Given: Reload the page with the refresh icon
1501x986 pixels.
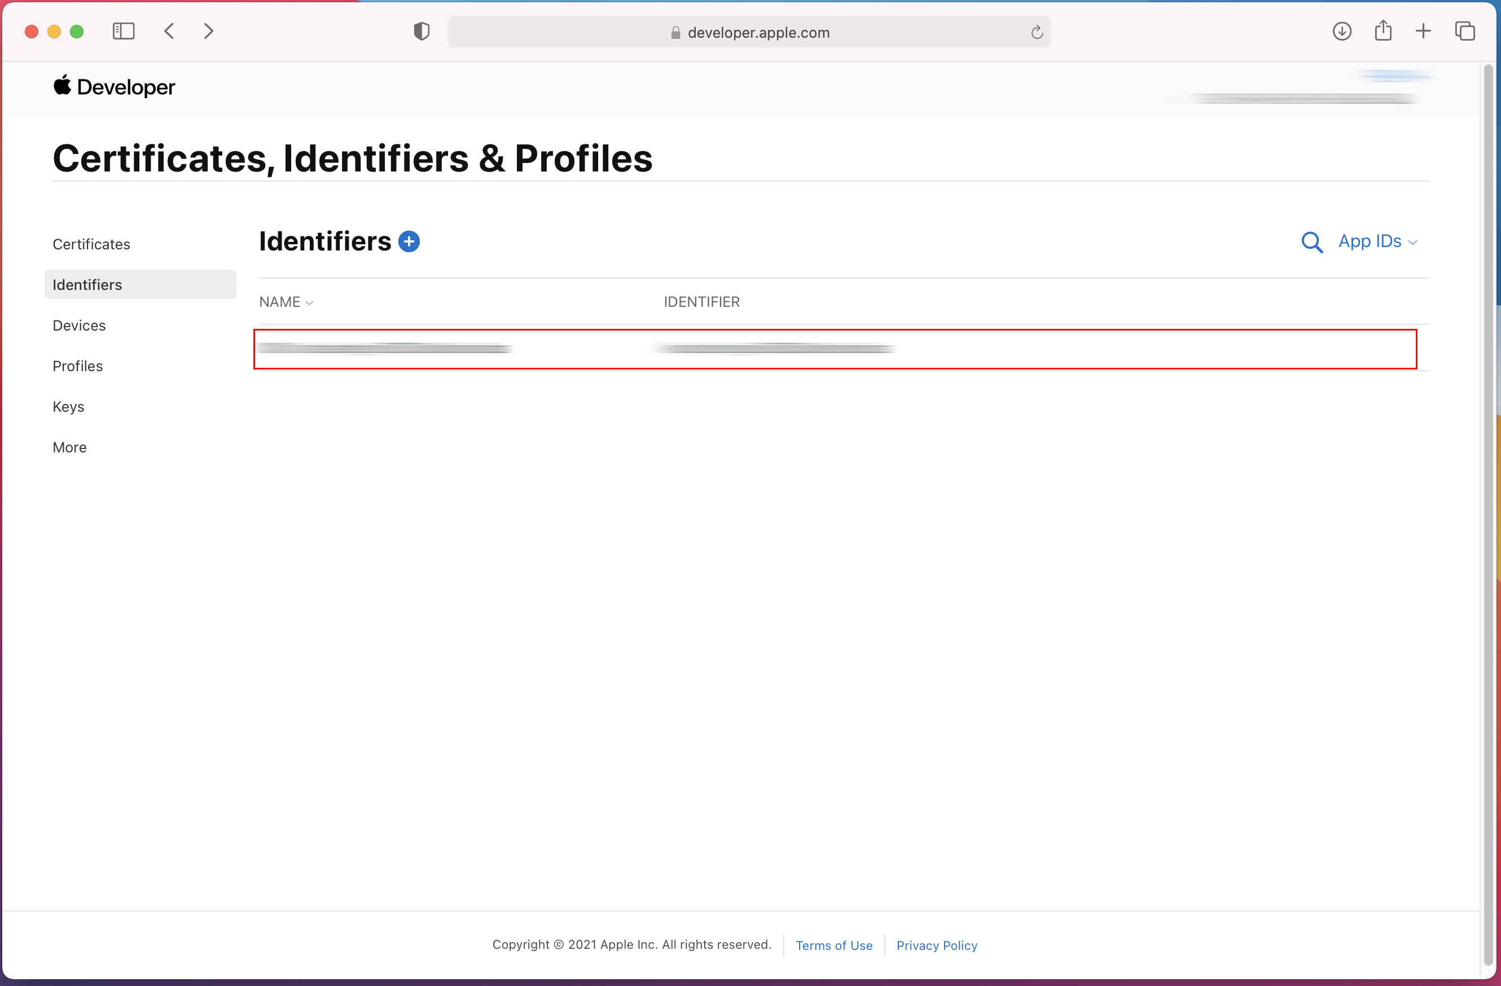Looking at the screenshot, I should [1036, 32].
